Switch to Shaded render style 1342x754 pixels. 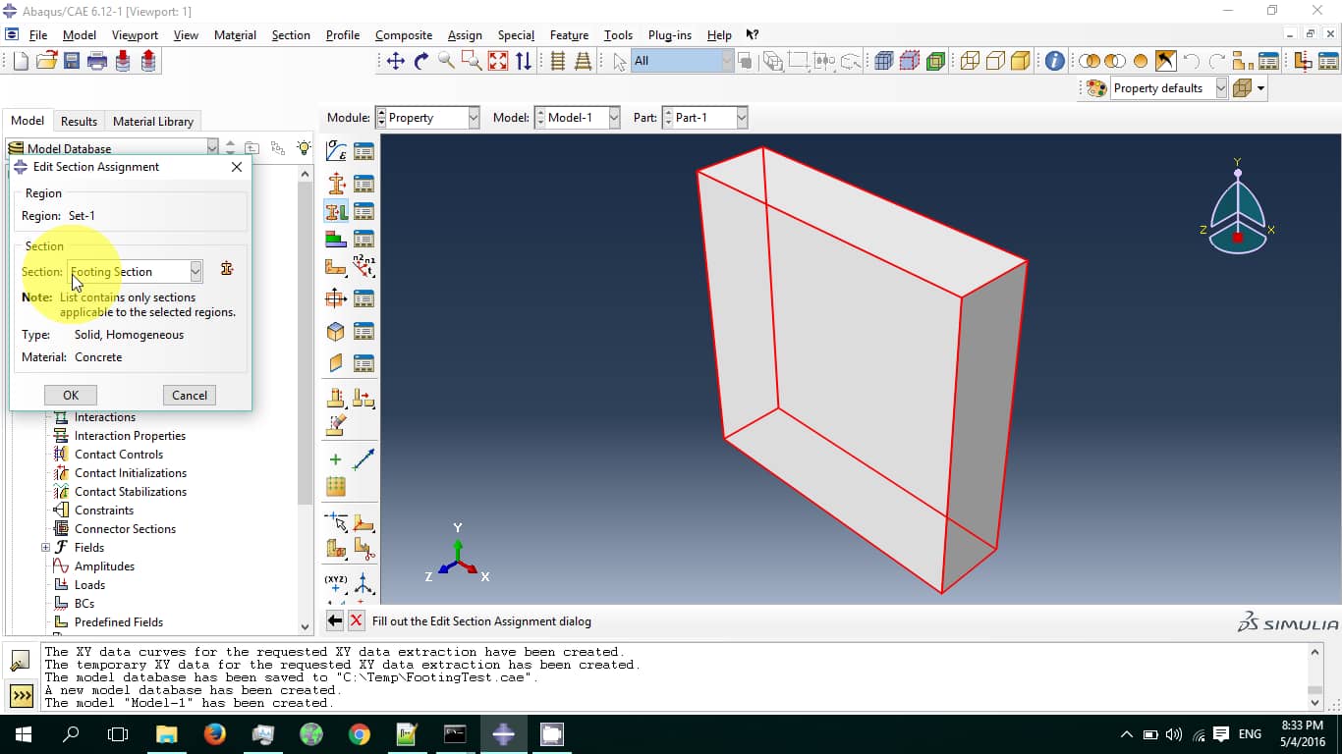[1021, 61]
